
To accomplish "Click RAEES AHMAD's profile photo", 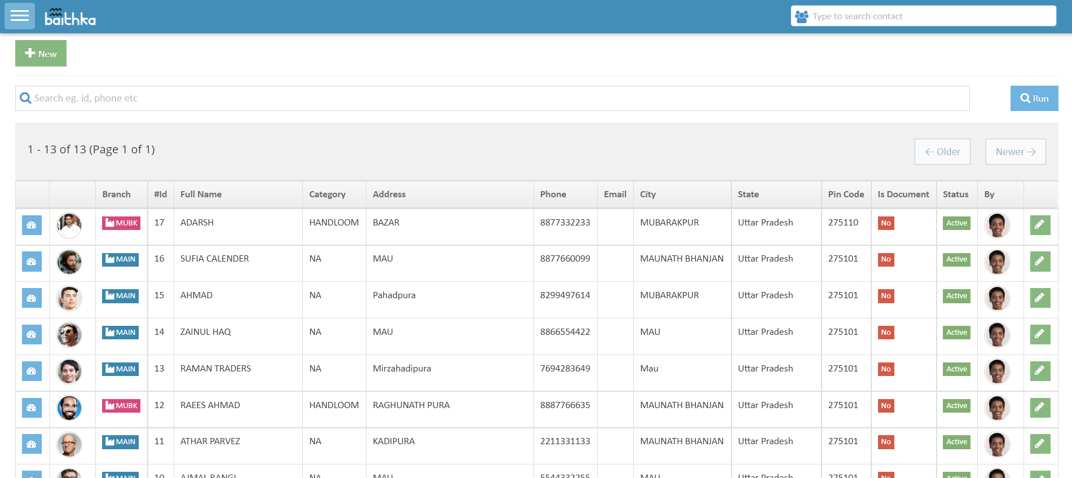I will click(69, 408).
